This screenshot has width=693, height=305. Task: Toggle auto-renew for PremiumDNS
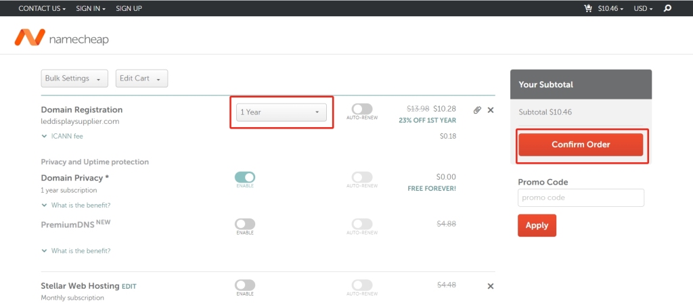(362, 224)
